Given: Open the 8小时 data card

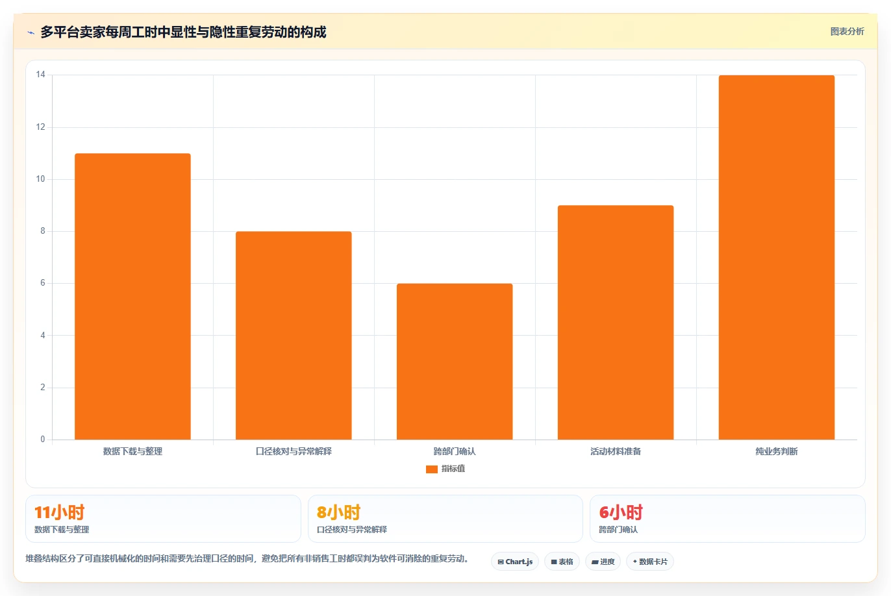Looking at the screenshot, I should (x=446, y=519).
